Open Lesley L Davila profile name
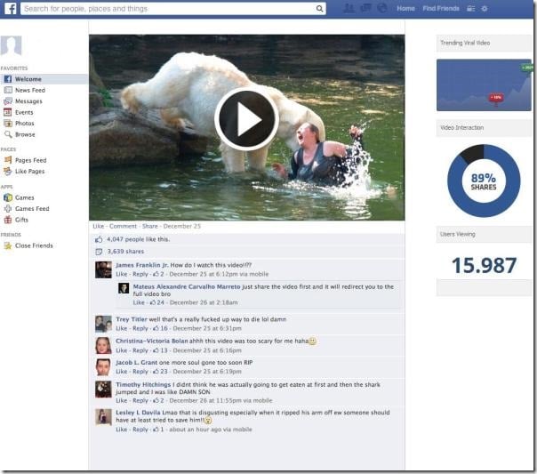This screenshot has height=474, width=537. tap(139, 413)
